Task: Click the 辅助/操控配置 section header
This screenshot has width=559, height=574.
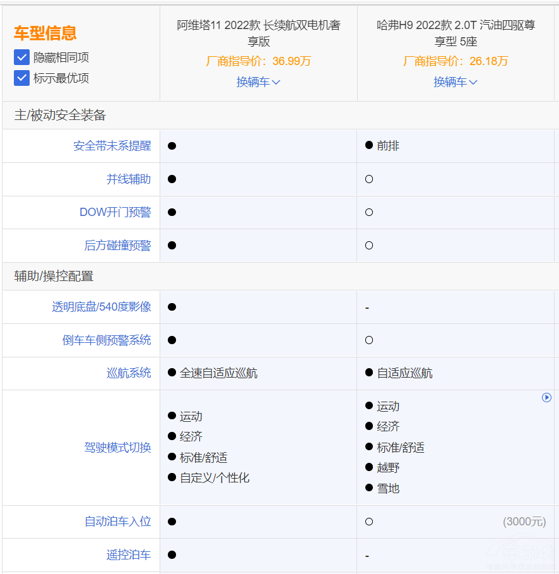Action: 54,277
